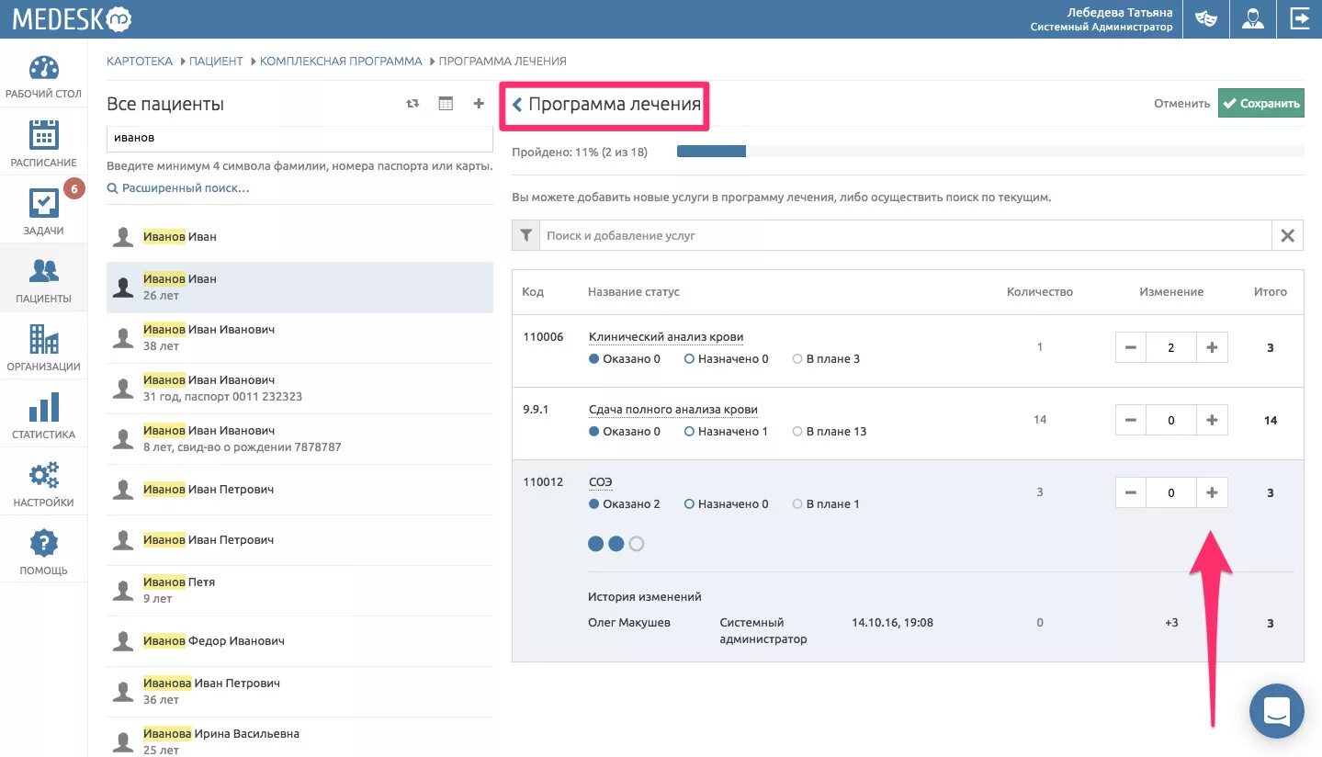Select radio В плане 13 for Сдача полного анализа
The height and width of the screenshot is (757, 1322).
tap(797, 431)
